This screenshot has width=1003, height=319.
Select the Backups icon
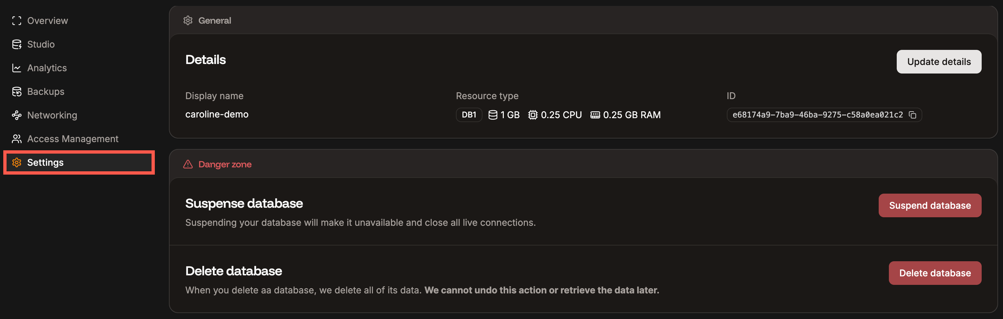click(16, 91)
